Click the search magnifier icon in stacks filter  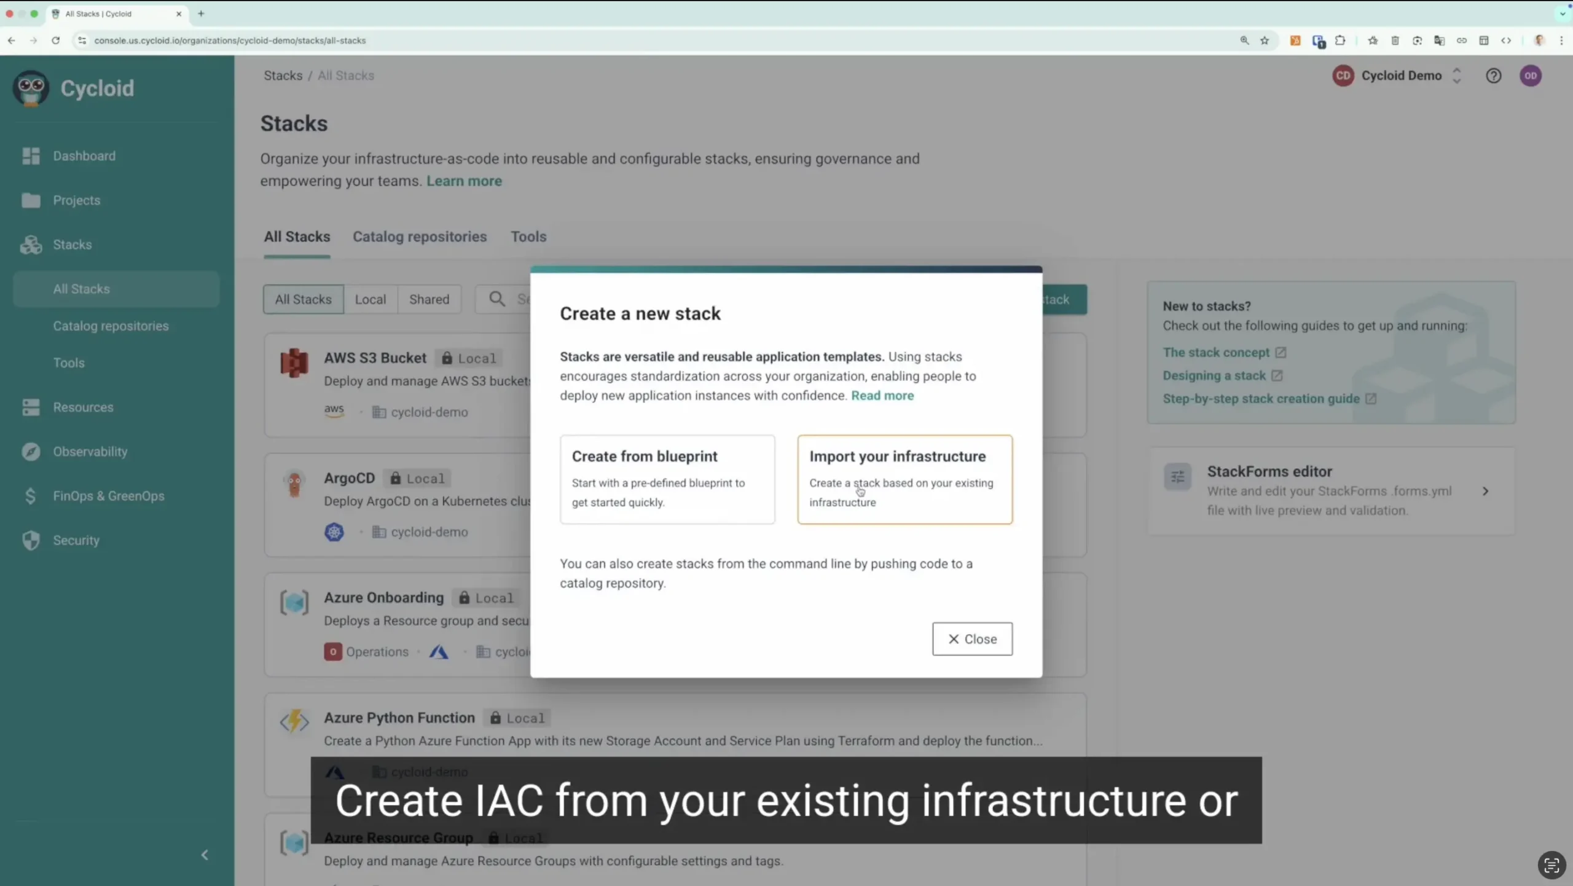click(x=497, y=299)
